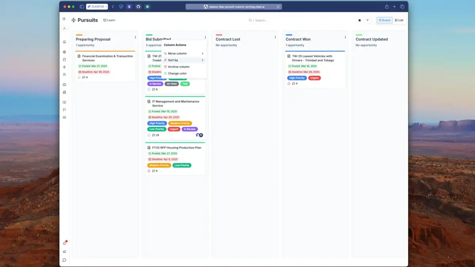This screenshot has width=475, height=267.
Task: Select Sort by menu item
Action: [184, 60]
